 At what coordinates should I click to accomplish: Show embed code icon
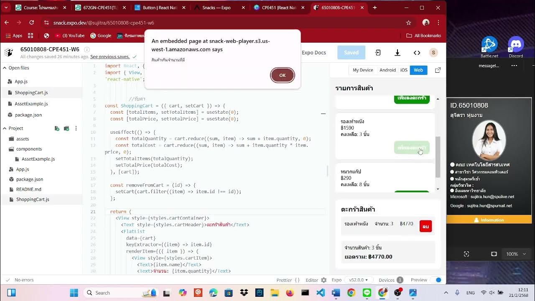point(417,53)
